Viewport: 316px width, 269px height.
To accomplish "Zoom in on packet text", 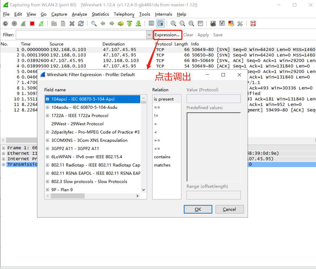I will pyautogui.click(x=173, y=24).
